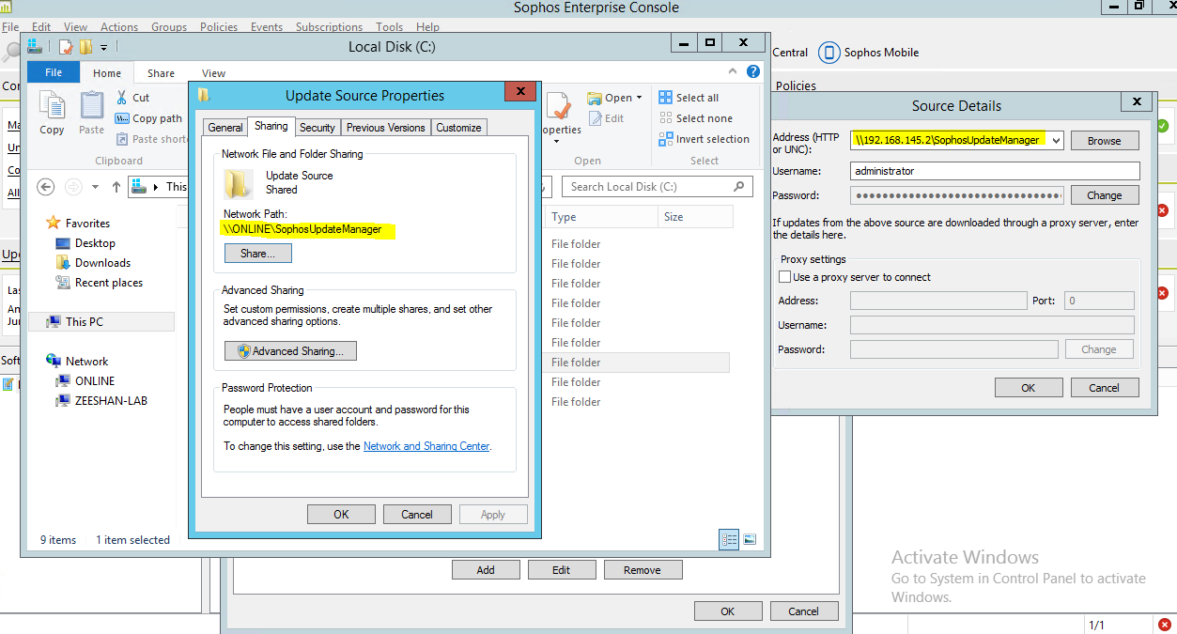Screen dimensions: 1177x634
Task: Click the Copy icon in the Clipboard group
Action: pos(52,106)
